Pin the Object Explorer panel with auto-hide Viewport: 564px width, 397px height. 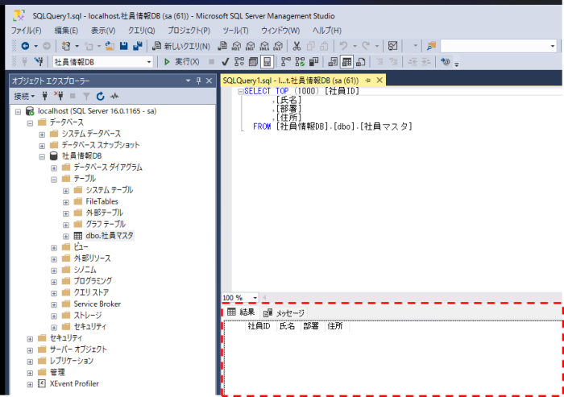198,81
